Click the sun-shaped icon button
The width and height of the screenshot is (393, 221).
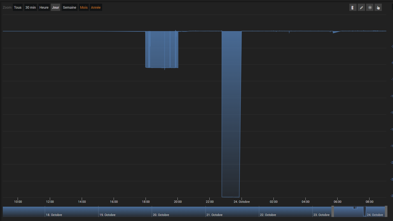pos(370,8)
